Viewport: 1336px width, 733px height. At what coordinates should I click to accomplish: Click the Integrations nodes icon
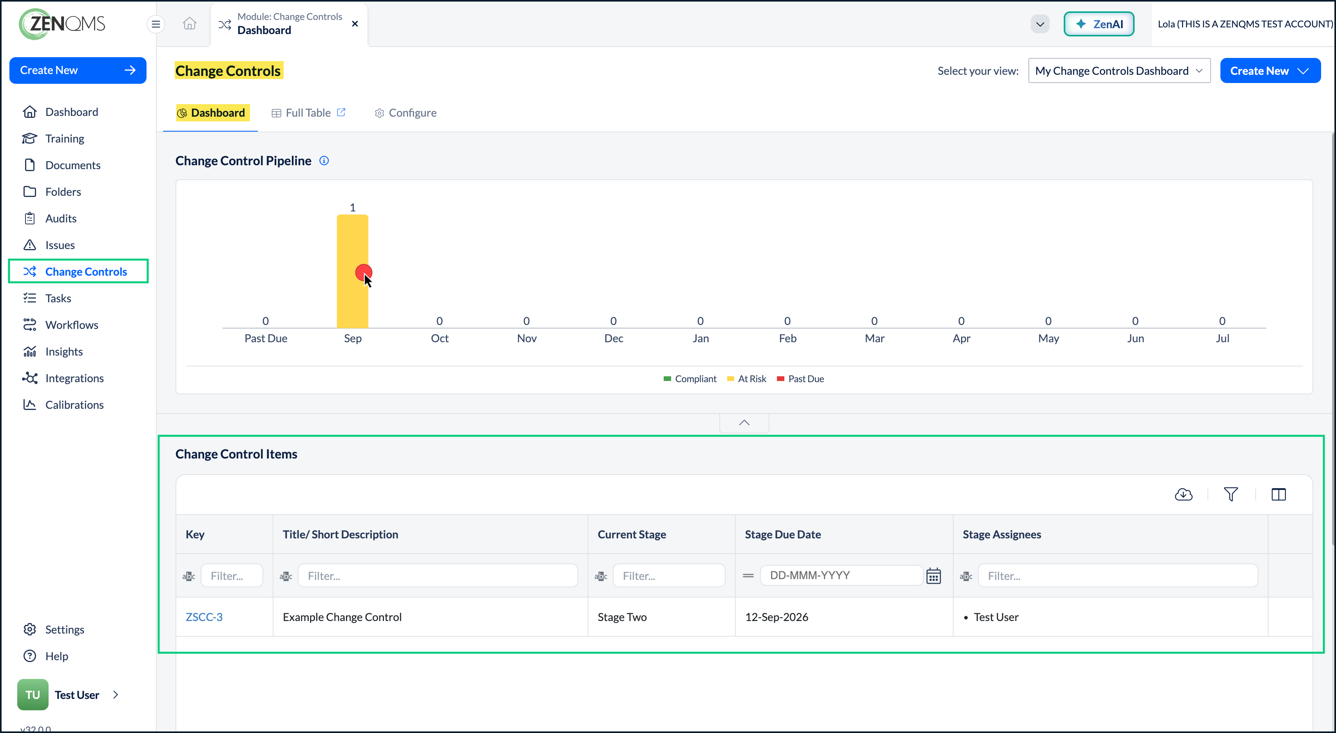(29, 378)
